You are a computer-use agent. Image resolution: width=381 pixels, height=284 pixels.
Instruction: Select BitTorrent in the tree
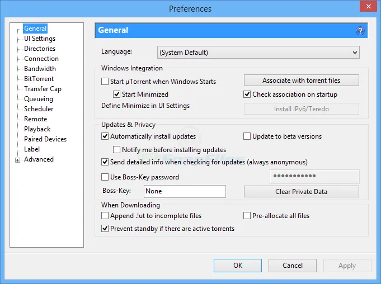[x=39, y=79]
